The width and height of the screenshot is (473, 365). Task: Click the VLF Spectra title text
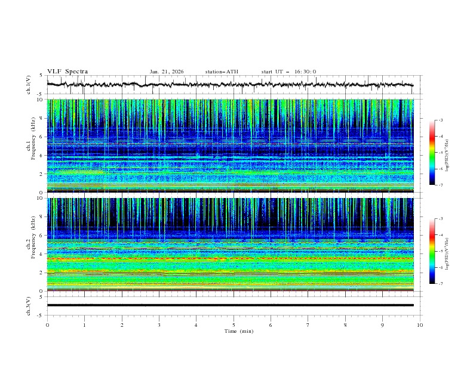point(67,72)
